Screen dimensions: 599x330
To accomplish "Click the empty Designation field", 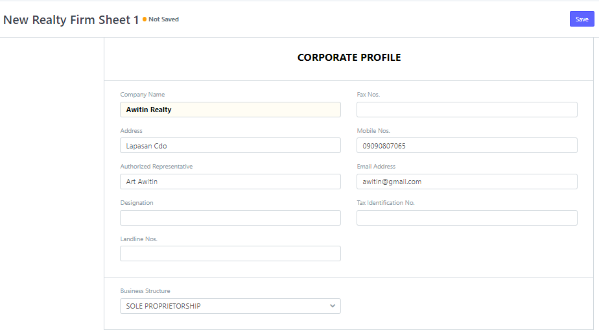I will click(x=230, y=218).
